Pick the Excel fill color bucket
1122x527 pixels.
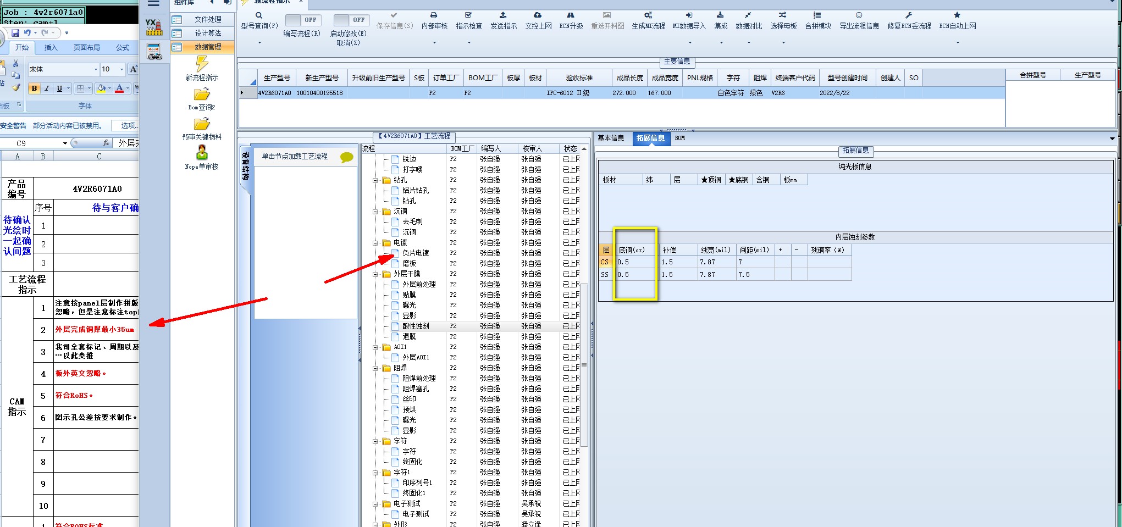click(x=101, y=88)
